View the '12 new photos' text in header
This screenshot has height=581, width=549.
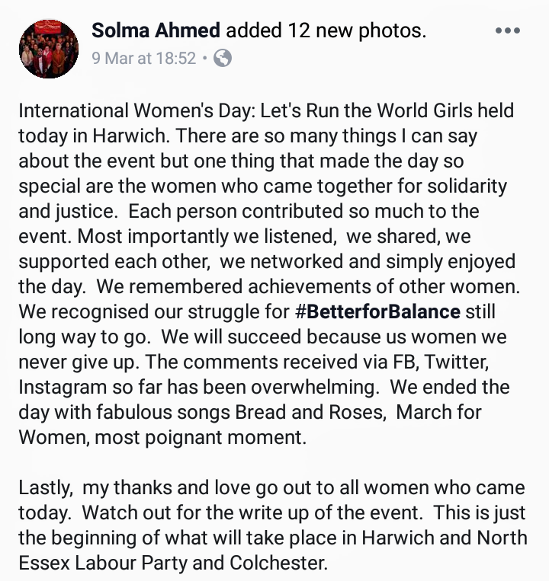(357, 30)
